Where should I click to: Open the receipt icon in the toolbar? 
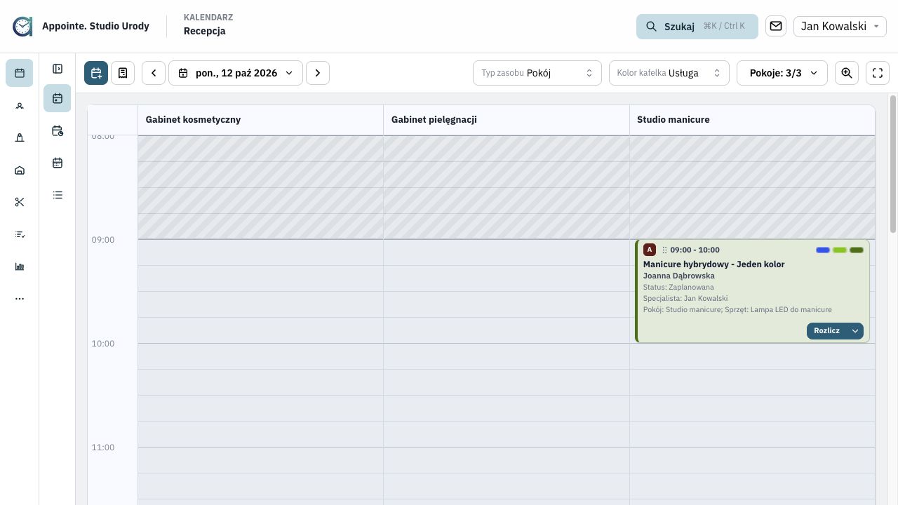pos(123,73)
